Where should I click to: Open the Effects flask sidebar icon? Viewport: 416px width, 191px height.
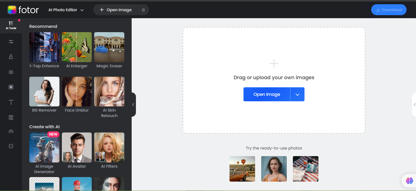coord(11,57)
